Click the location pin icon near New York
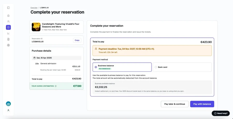233x119 pixels. (x=43, y=30)
